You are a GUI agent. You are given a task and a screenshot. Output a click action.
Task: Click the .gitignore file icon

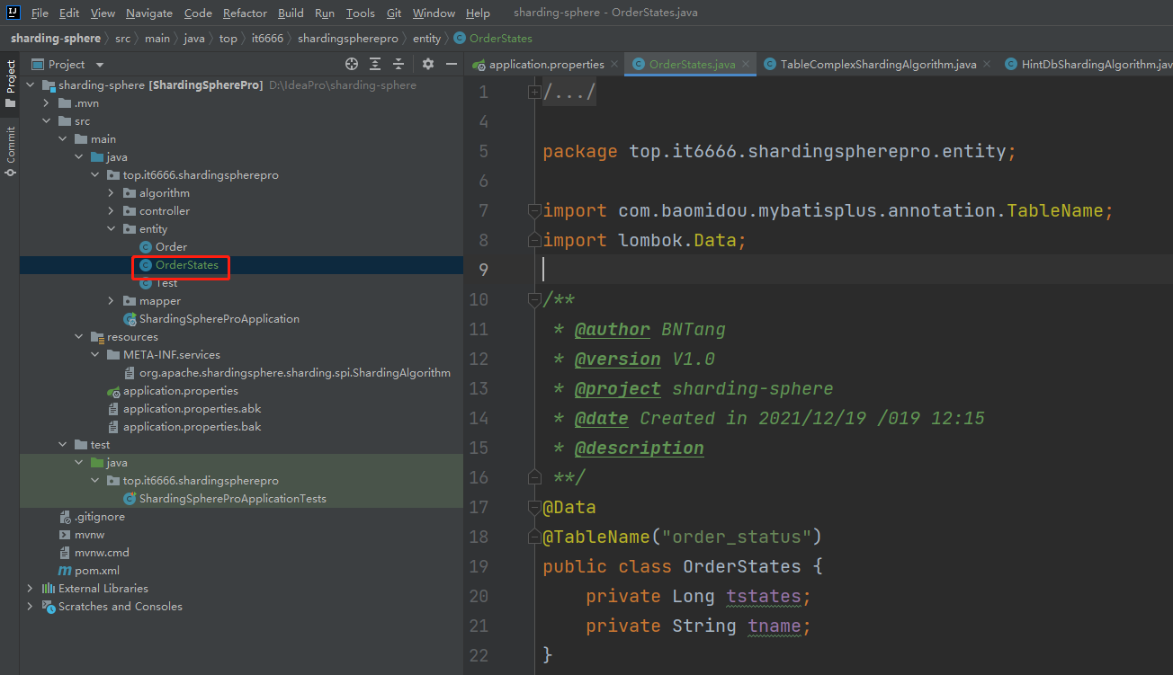(x=65, y=517)
